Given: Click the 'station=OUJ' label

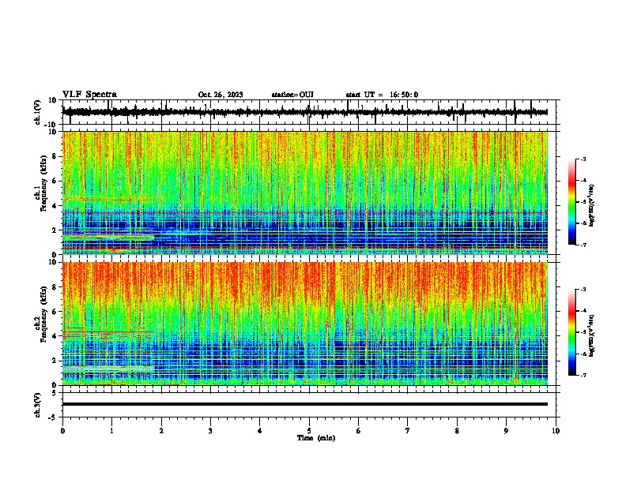Looking at the screenshot, I should click(x=292, y=95).
